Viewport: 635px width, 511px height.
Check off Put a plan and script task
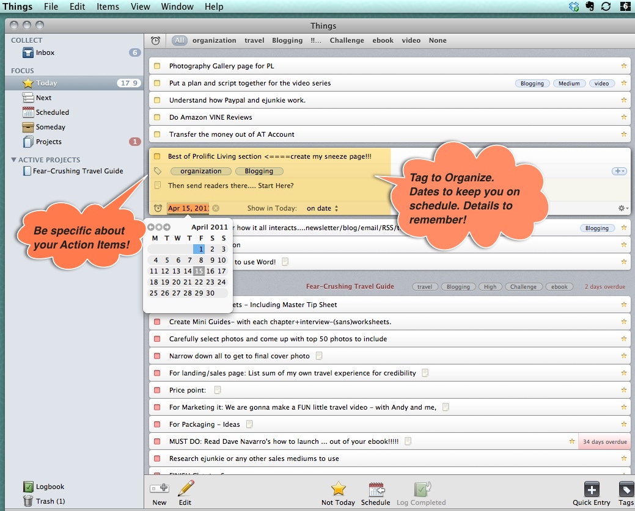pyautogui.click(x=157, y=83)
